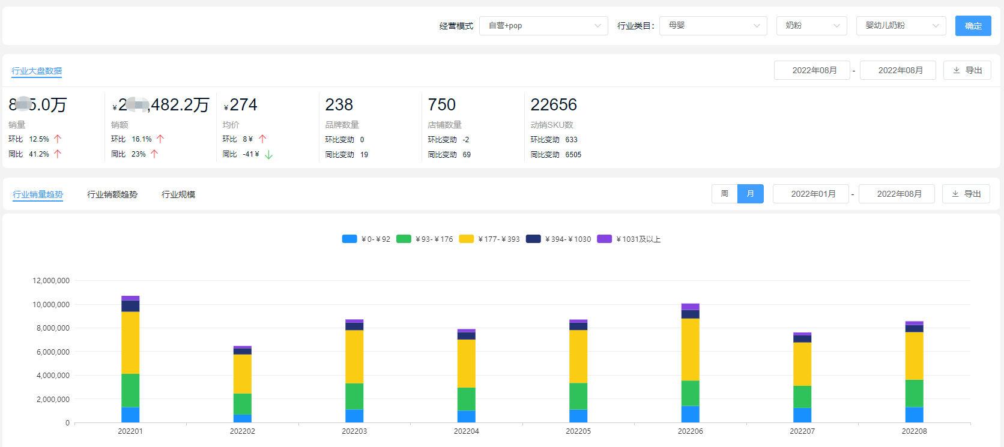Image resolution: width=1004 pixels, height=447 pixels.
Task: Open the 行业规模 tab
Action: click(x=178, y=194)
